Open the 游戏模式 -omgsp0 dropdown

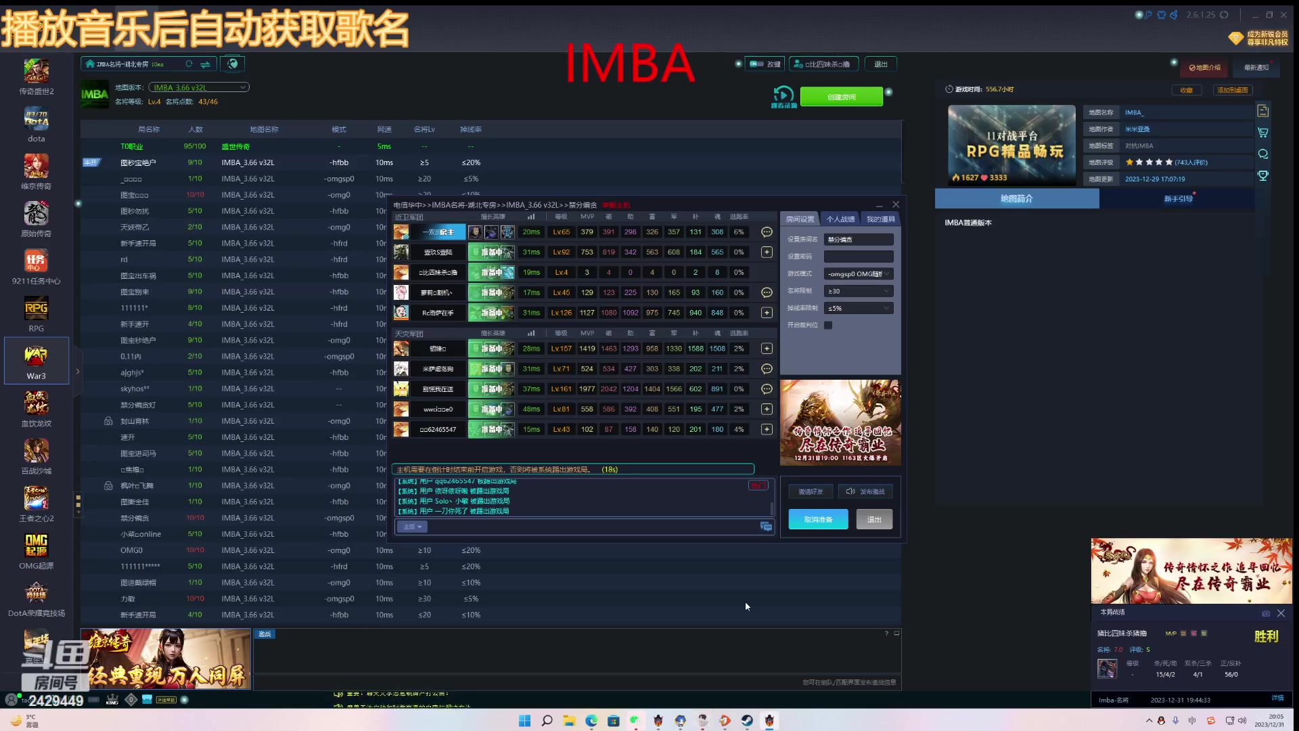coord(859,274)
